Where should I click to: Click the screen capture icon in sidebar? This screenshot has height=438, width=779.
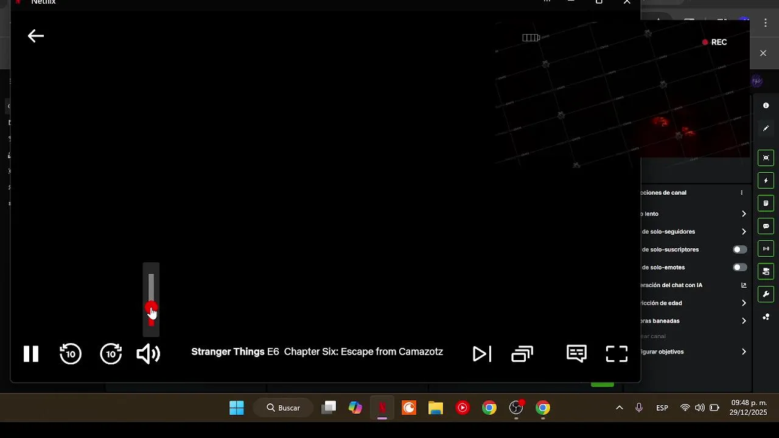[766, 158]
